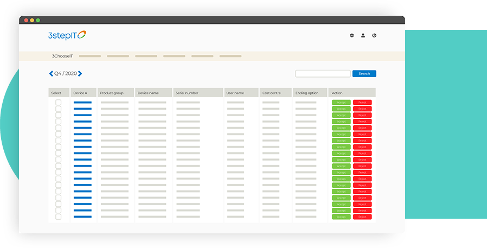This screenshot has width=487, height=248.
Task: Open the first row's blue device number link
Action: 82,103
